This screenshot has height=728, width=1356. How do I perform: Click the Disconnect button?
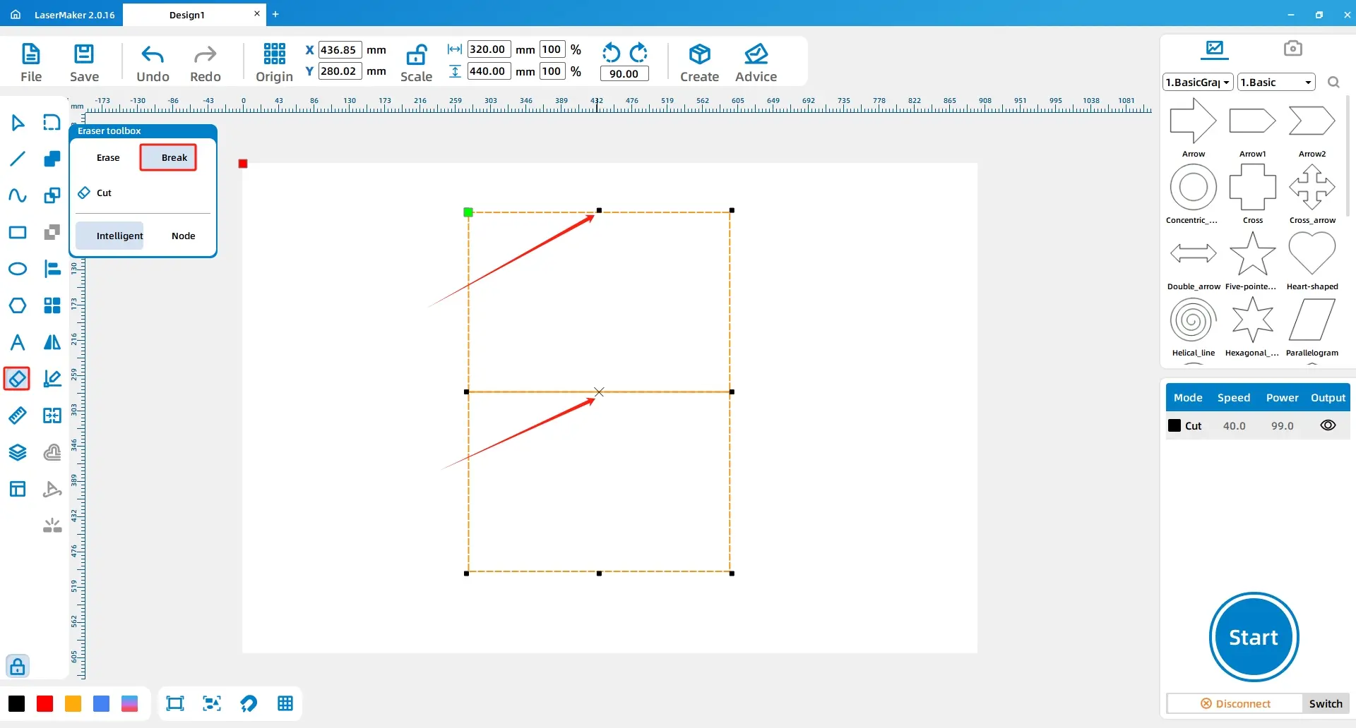pyautogui.click(x=1235, y=703)
